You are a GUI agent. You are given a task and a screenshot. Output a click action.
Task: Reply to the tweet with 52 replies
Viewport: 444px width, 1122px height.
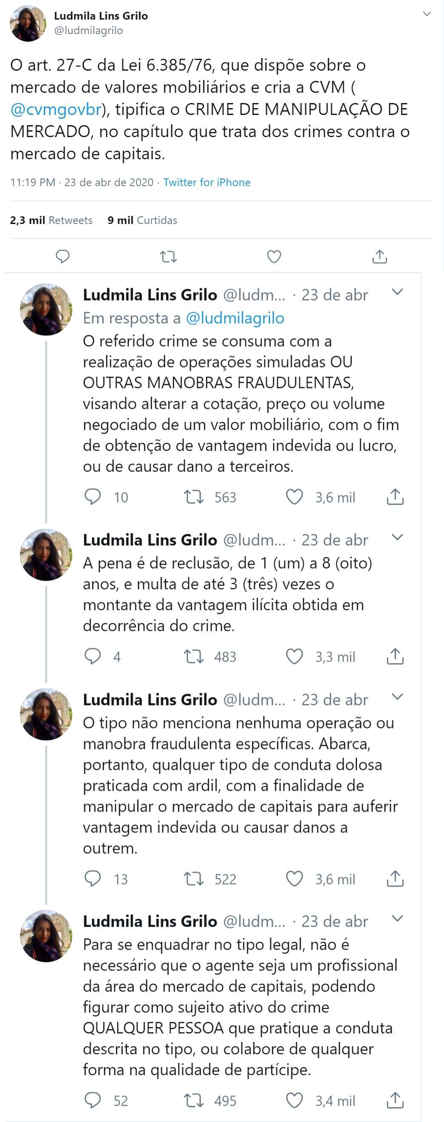click(x=92, y=1100)
